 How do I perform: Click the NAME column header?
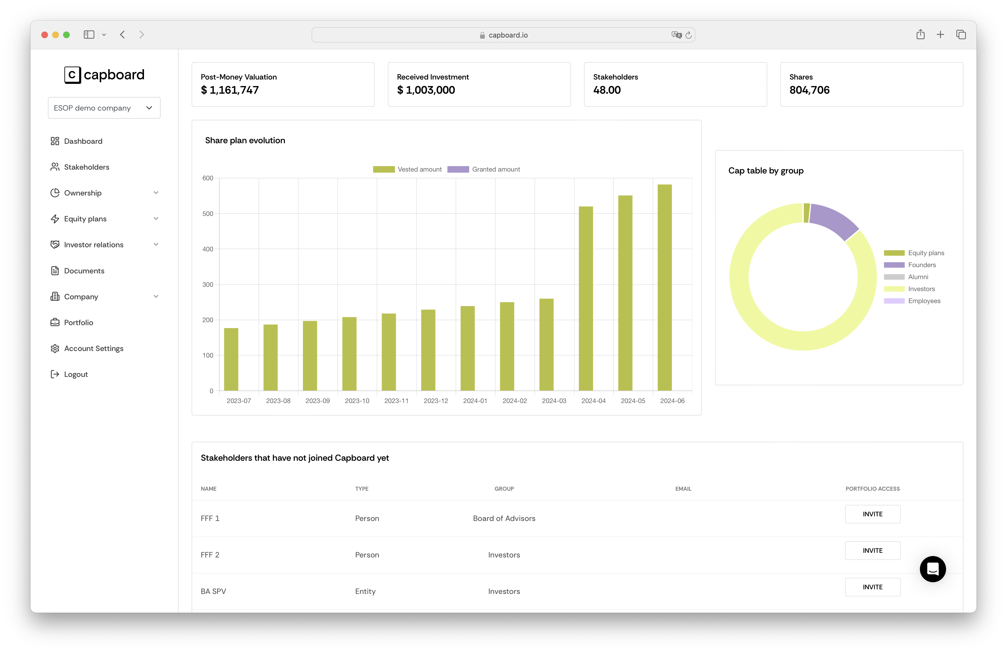coord(208,488)
